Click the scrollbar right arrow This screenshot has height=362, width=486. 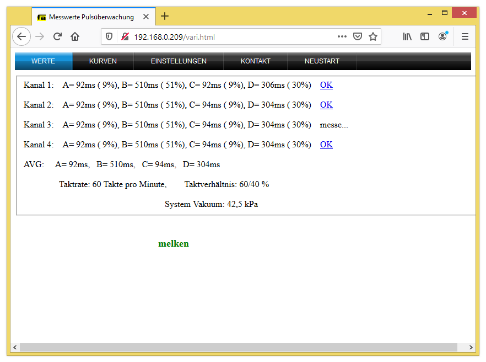coord(471,347)
